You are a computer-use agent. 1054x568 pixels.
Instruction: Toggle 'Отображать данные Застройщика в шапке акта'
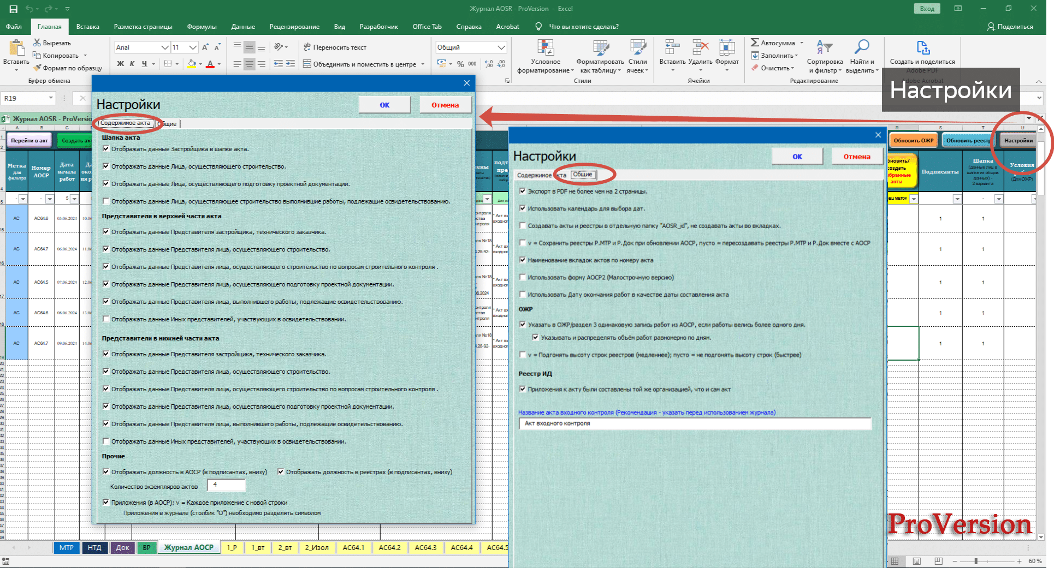[x=106, y=149]
